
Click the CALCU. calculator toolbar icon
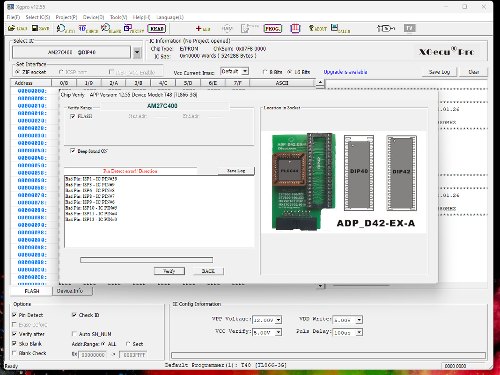[341, 29]
